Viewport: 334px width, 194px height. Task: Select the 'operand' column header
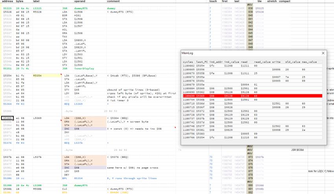pyautogui.click(x=80, y=2)
